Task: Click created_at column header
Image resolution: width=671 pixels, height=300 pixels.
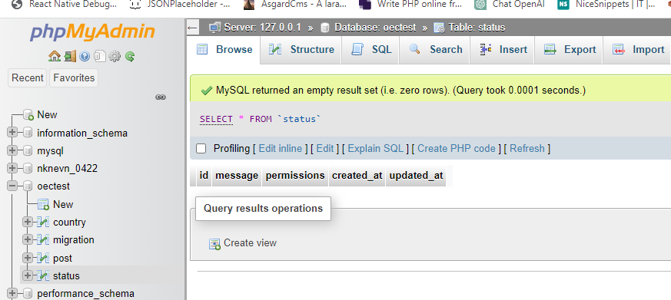Action: 357,176
